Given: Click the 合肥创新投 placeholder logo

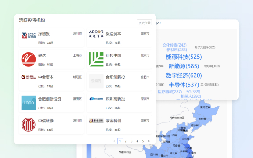Looking at the screenshot, I should [x=96, y=81].
